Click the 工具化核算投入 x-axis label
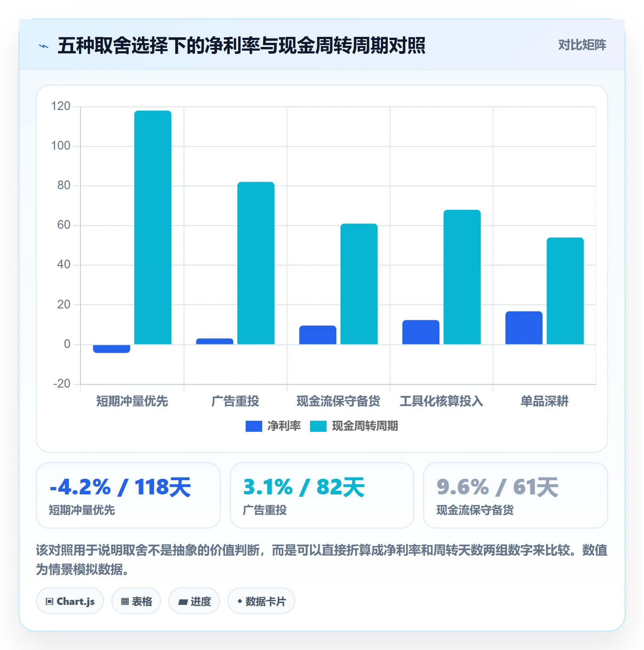The image size is (644, 650). point(442,401)
